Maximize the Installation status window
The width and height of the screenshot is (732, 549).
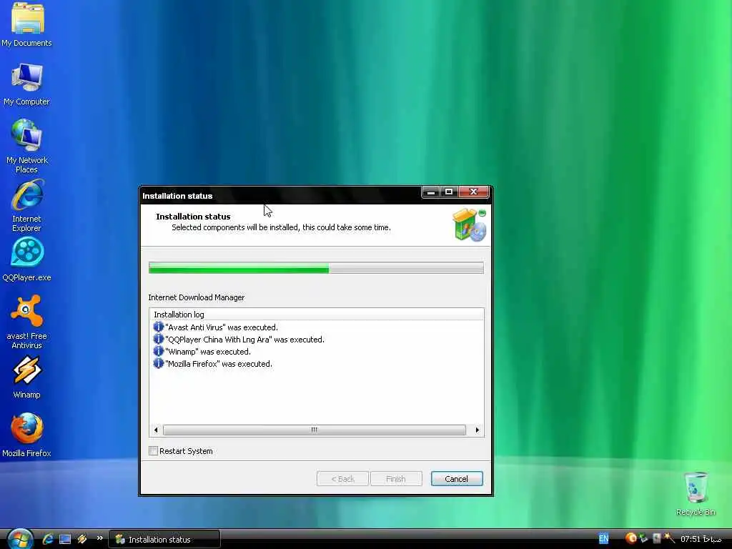(x=449, y=192)
